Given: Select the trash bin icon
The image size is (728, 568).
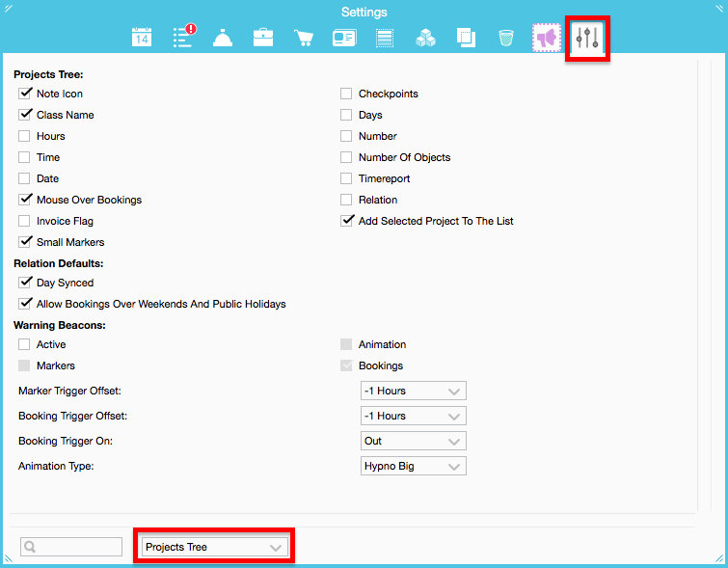Looking at the screenshot, I should click(506, 38).
